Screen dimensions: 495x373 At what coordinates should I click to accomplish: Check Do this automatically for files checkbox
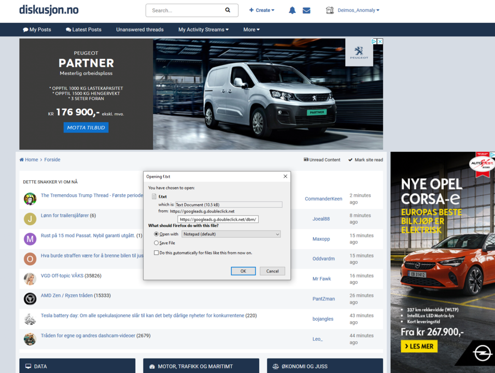tap(156, 253)
